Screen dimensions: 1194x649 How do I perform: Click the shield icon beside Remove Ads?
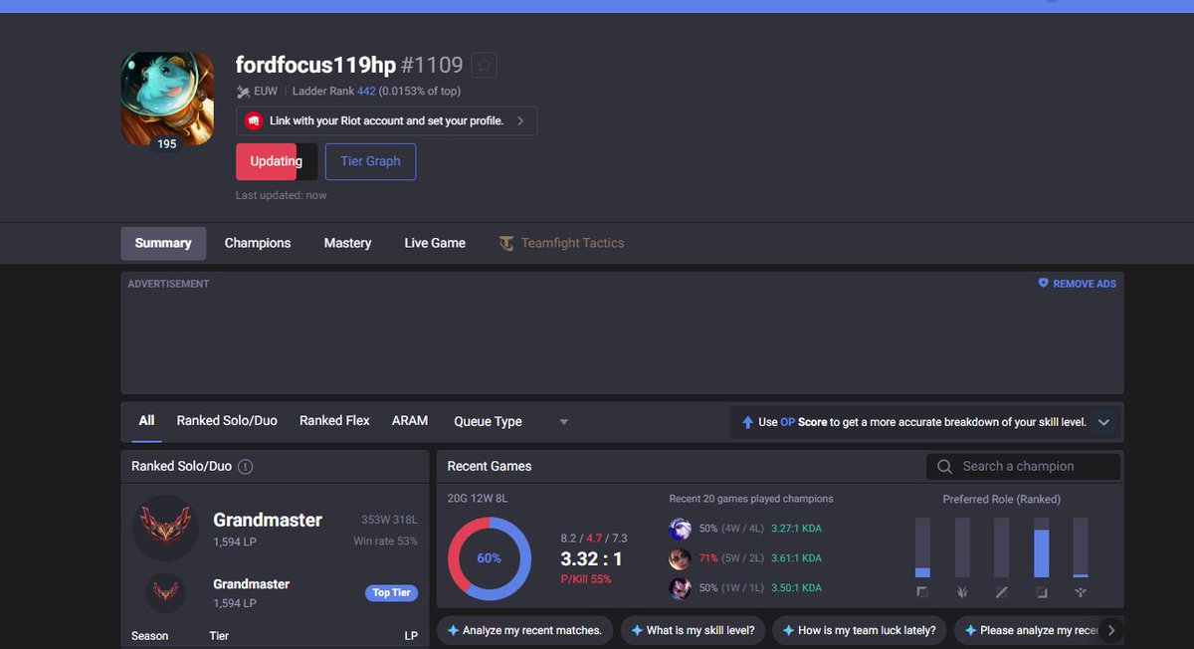tap(1043, 284)
